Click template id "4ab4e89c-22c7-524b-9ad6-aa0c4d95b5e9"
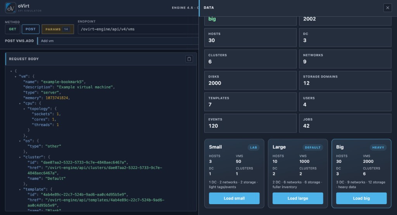 (x=83, y=195)
